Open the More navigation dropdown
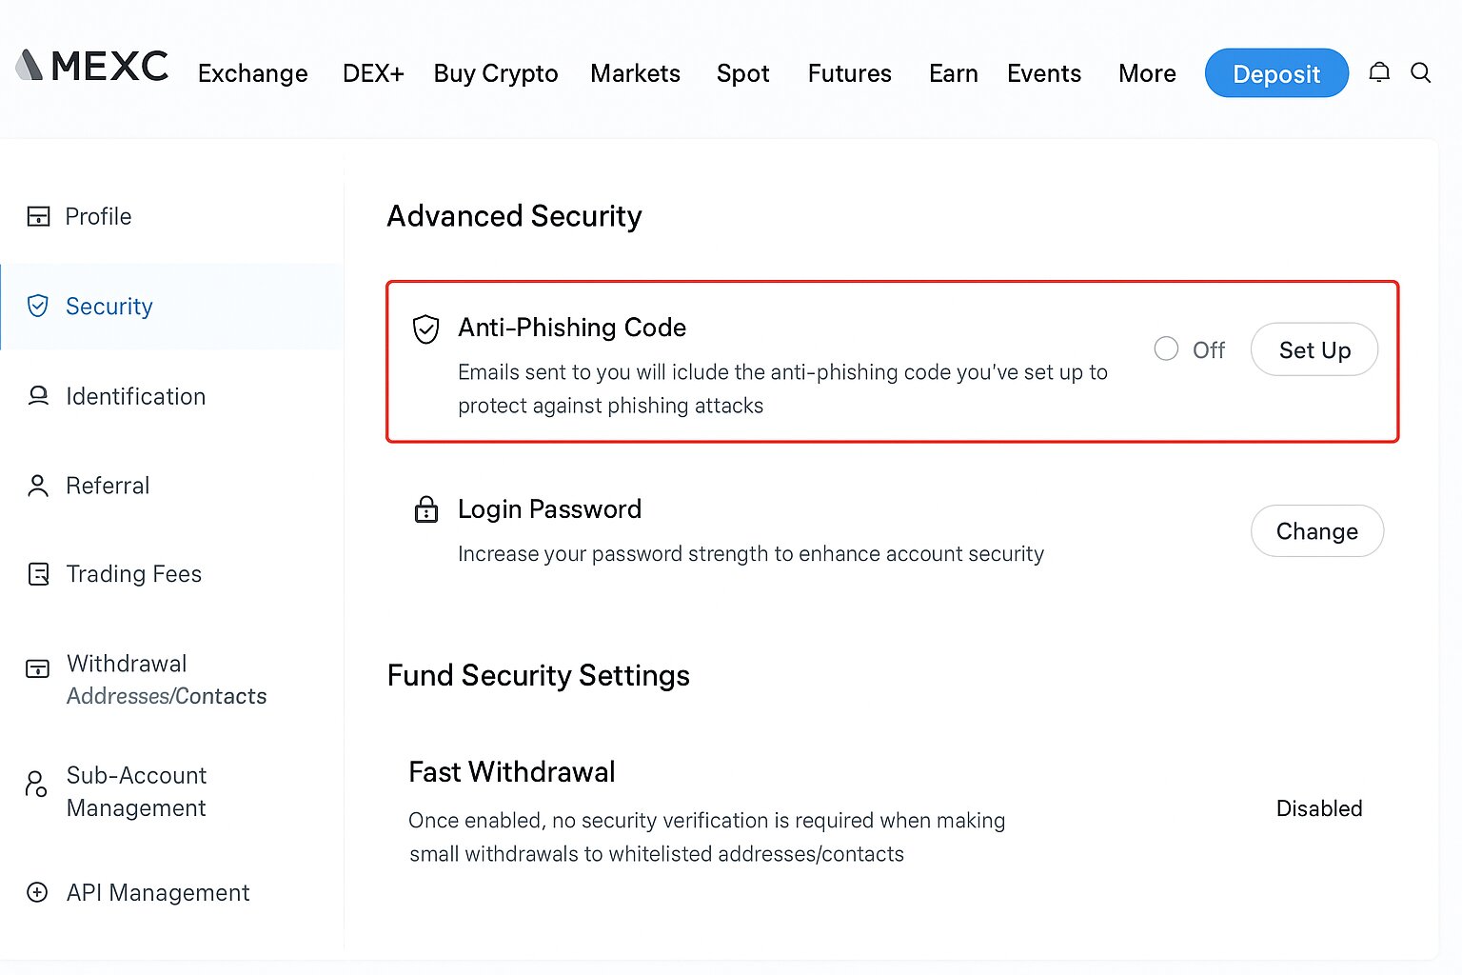 click(1147, 73)
